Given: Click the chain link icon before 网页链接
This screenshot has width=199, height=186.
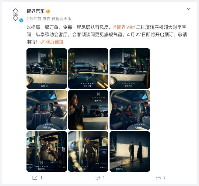Looking at the screenshot, I should point(42,42).
